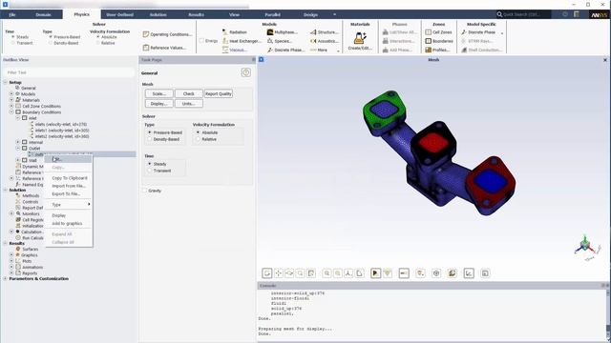Click the Report Quality button
The image size is (611, 343).
(219, 93)
